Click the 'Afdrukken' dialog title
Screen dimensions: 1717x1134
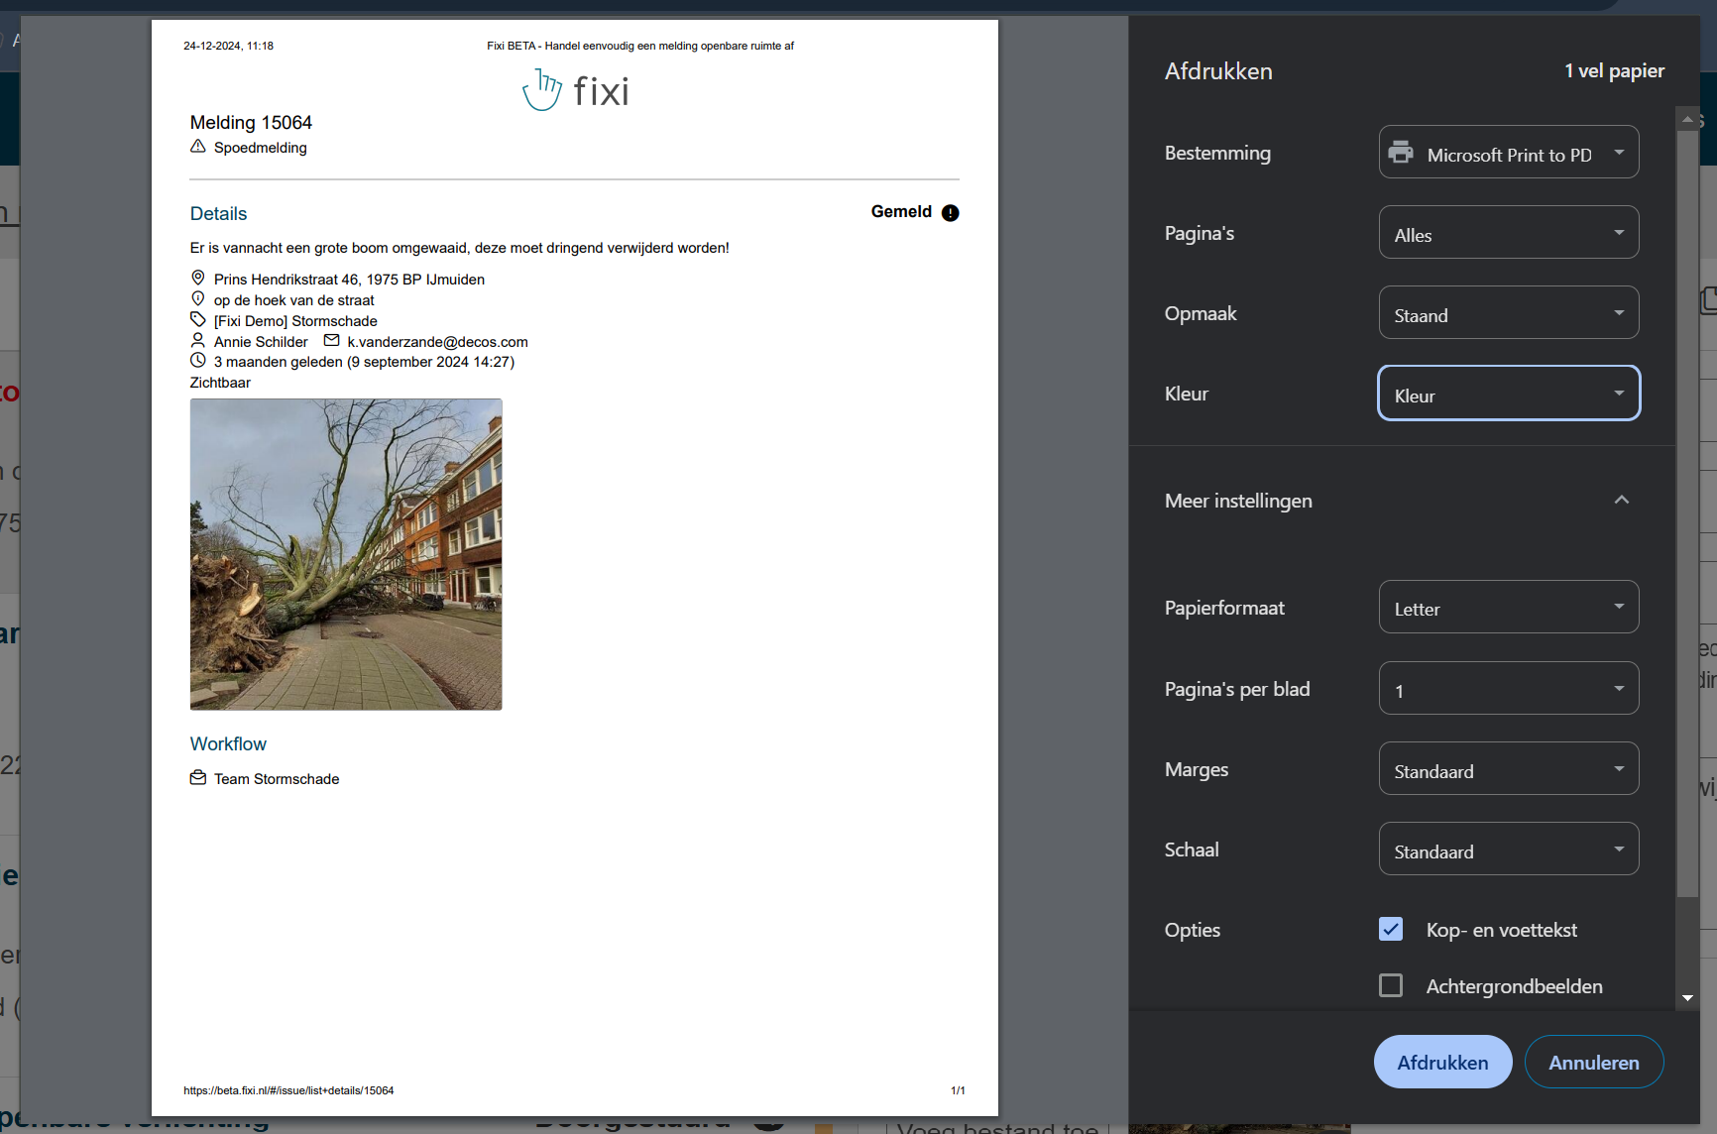[1218, 71]
